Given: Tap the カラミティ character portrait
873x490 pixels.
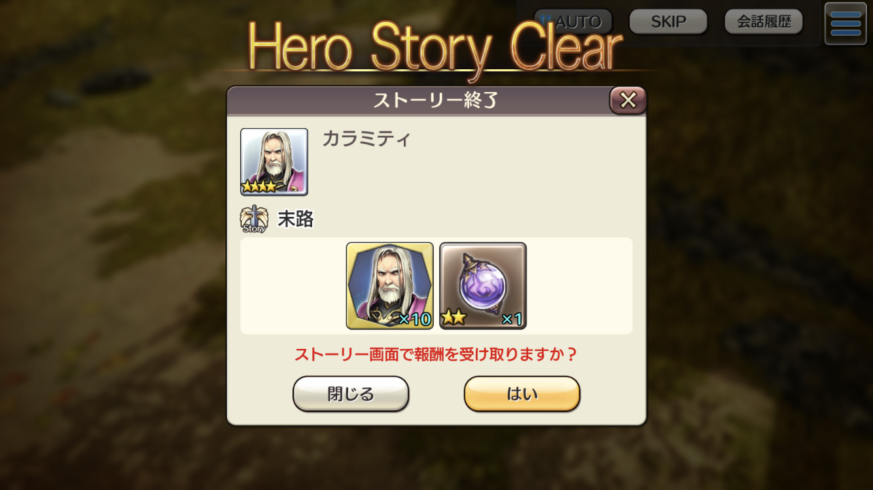Looking at the screenshot, I should coord(274,161).
